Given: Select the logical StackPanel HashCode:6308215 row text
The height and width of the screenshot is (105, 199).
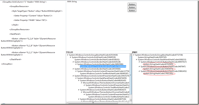Looking at the screenshot, I should [x=162, y=60].
